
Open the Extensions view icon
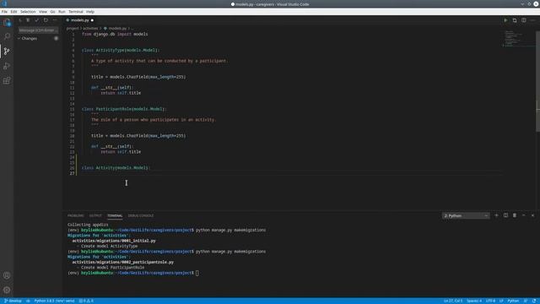(7, 81)
